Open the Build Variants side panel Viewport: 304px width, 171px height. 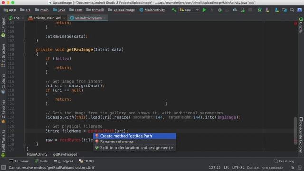3,143
